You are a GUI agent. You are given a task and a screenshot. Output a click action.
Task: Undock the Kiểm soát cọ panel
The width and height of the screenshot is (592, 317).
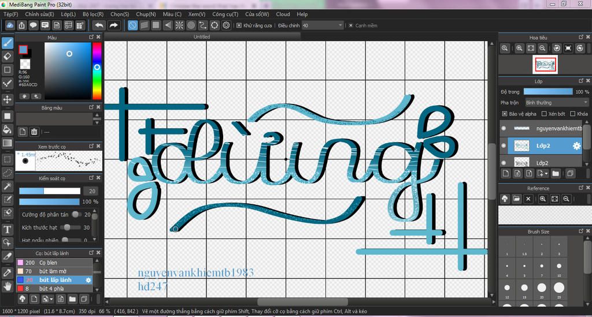[x=91, y=177]
